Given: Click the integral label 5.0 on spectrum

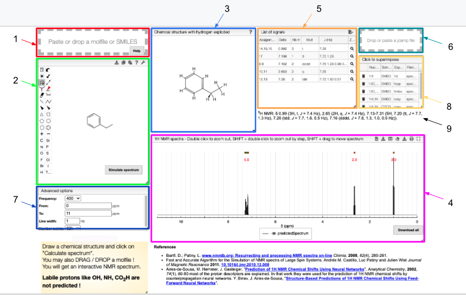Looking at the screenshot, I should [246, 160].
